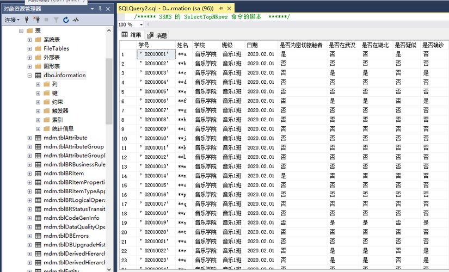Select name cell **j in row 10

pos(184,139)
